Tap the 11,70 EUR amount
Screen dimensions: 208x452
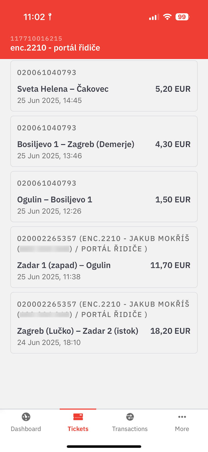pos(170,265)
